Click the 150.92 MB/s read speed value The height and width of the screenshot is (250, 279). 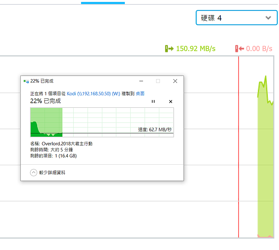196,48
